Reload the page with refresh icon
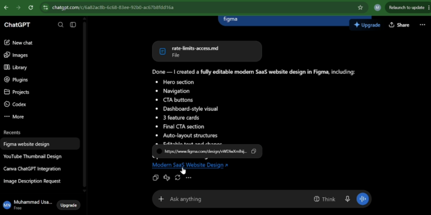 (31, 8)
